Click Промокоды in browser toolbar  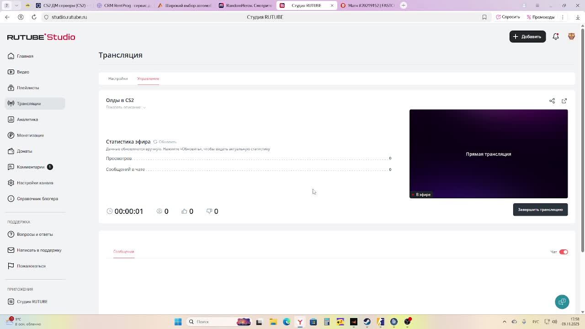[540, 17]
